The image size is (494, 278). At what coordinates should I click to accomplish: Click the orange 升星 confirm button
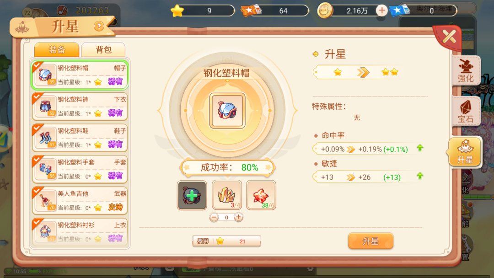(x=370, y=241)
